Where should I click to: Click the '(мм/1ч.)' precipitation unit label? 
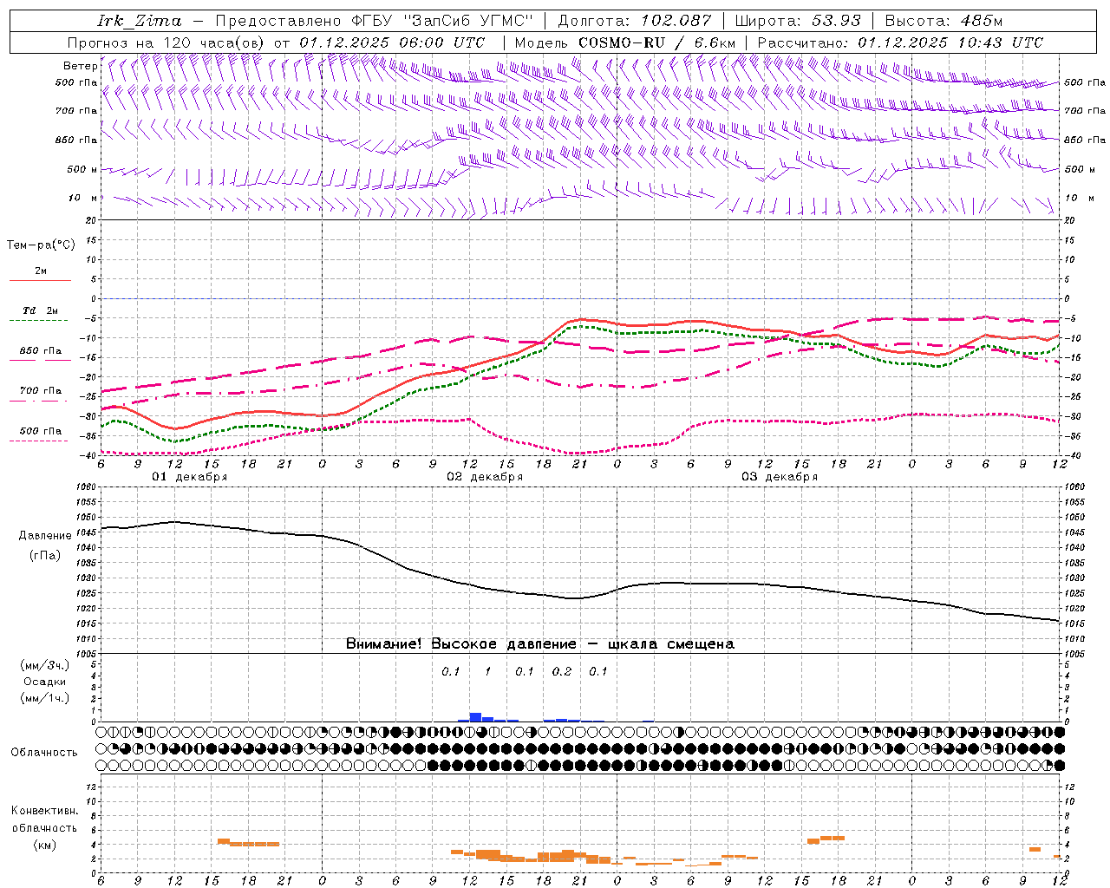coord(45,698)
